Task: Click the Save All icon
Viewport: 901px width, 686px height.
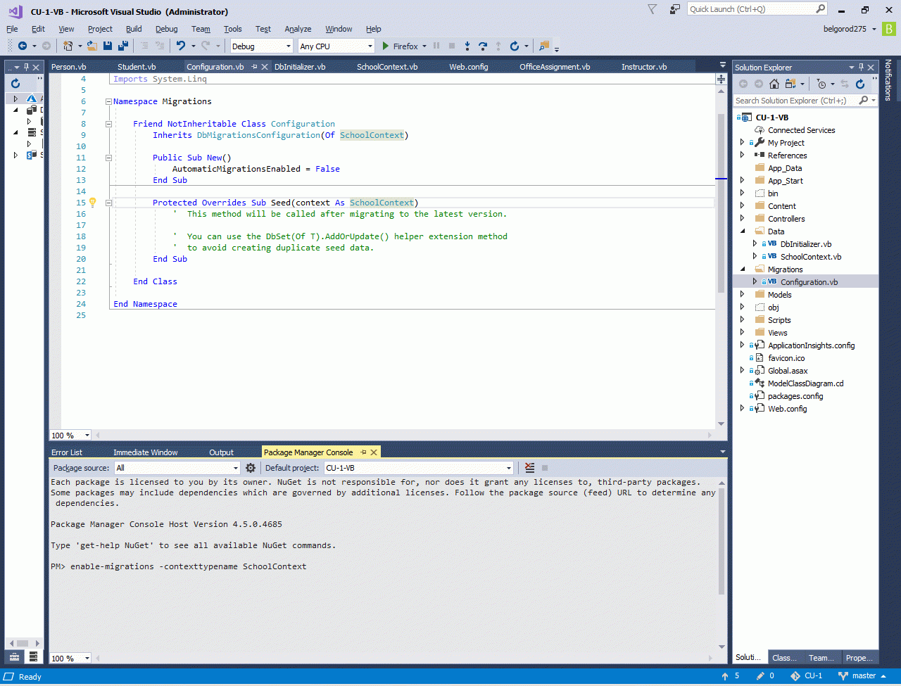Action: point(123,46)
